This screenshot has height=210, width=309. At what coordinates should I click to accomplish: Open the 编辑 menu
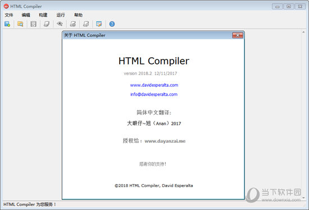coord(26,15)
